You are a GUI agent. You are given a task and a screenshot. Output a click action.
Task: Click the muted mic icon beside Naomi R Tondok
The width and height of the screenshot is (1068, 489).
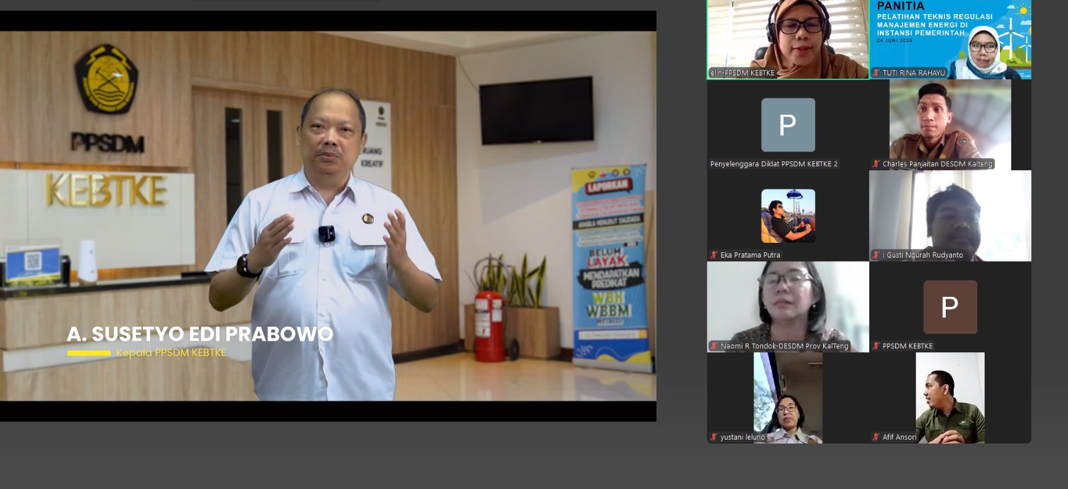(714, 346)
